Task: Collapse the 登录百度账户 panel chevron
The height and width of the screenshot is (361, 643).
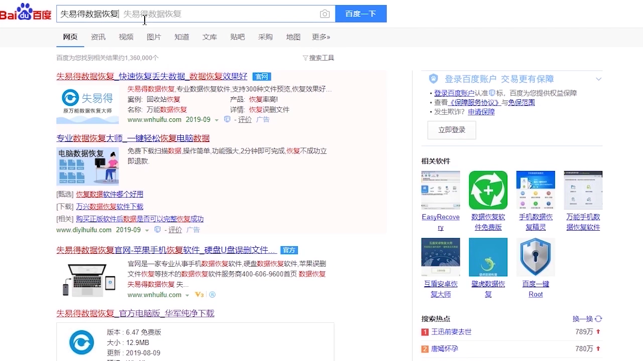Action: pyautogui.click(x=598, y=79)
